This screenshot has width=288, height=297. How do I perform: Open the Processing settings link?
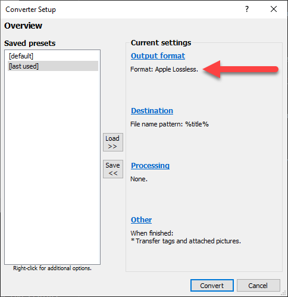pyautogui.click(x=150, y=166)
